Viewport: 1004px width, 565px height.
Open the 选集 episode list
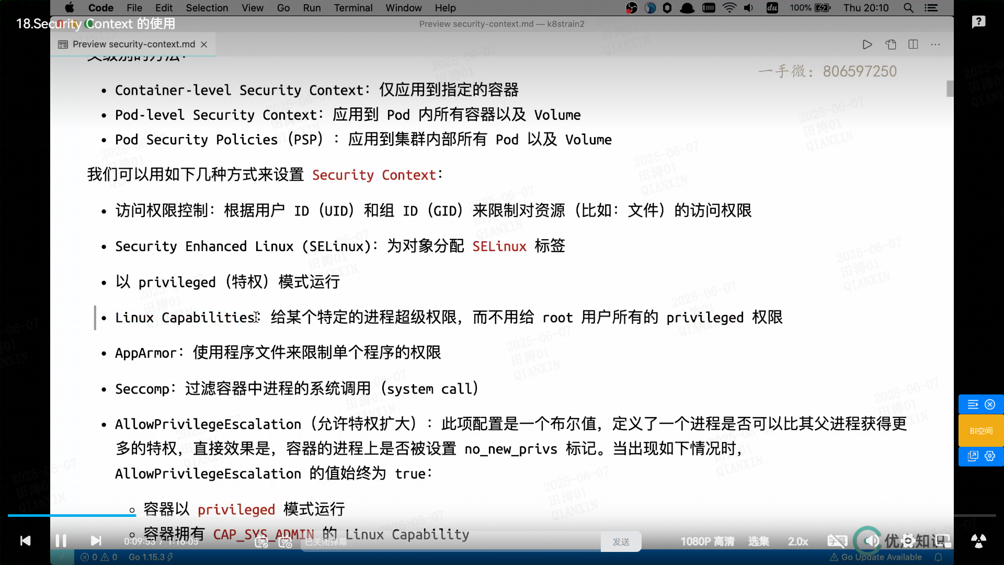758,541
